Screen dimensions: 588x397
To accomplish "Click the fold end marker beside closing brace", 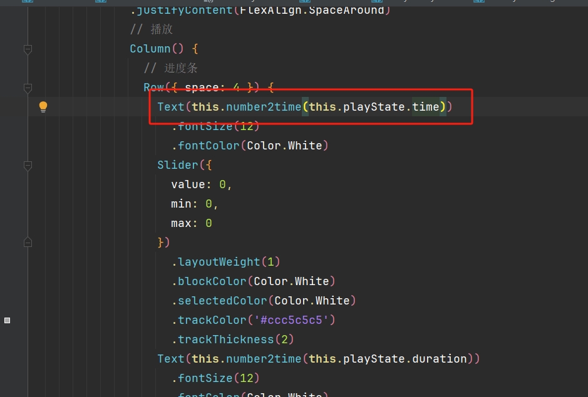I will point(28,242).
